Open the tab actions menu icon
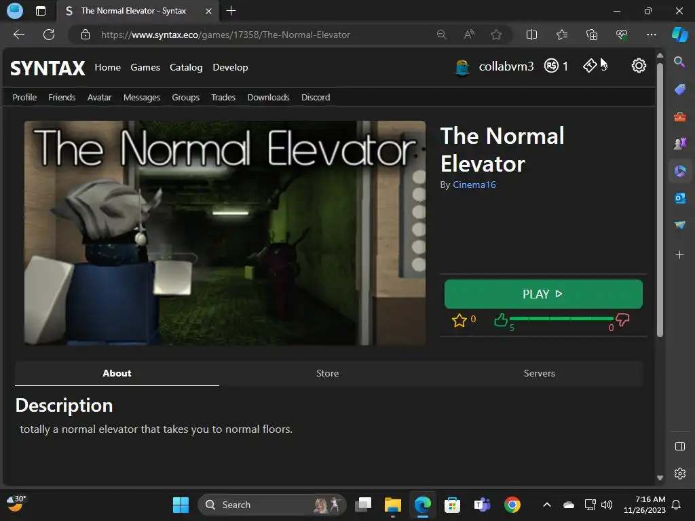The height and width of the screenshot is (521, 695). coord(40,11)
